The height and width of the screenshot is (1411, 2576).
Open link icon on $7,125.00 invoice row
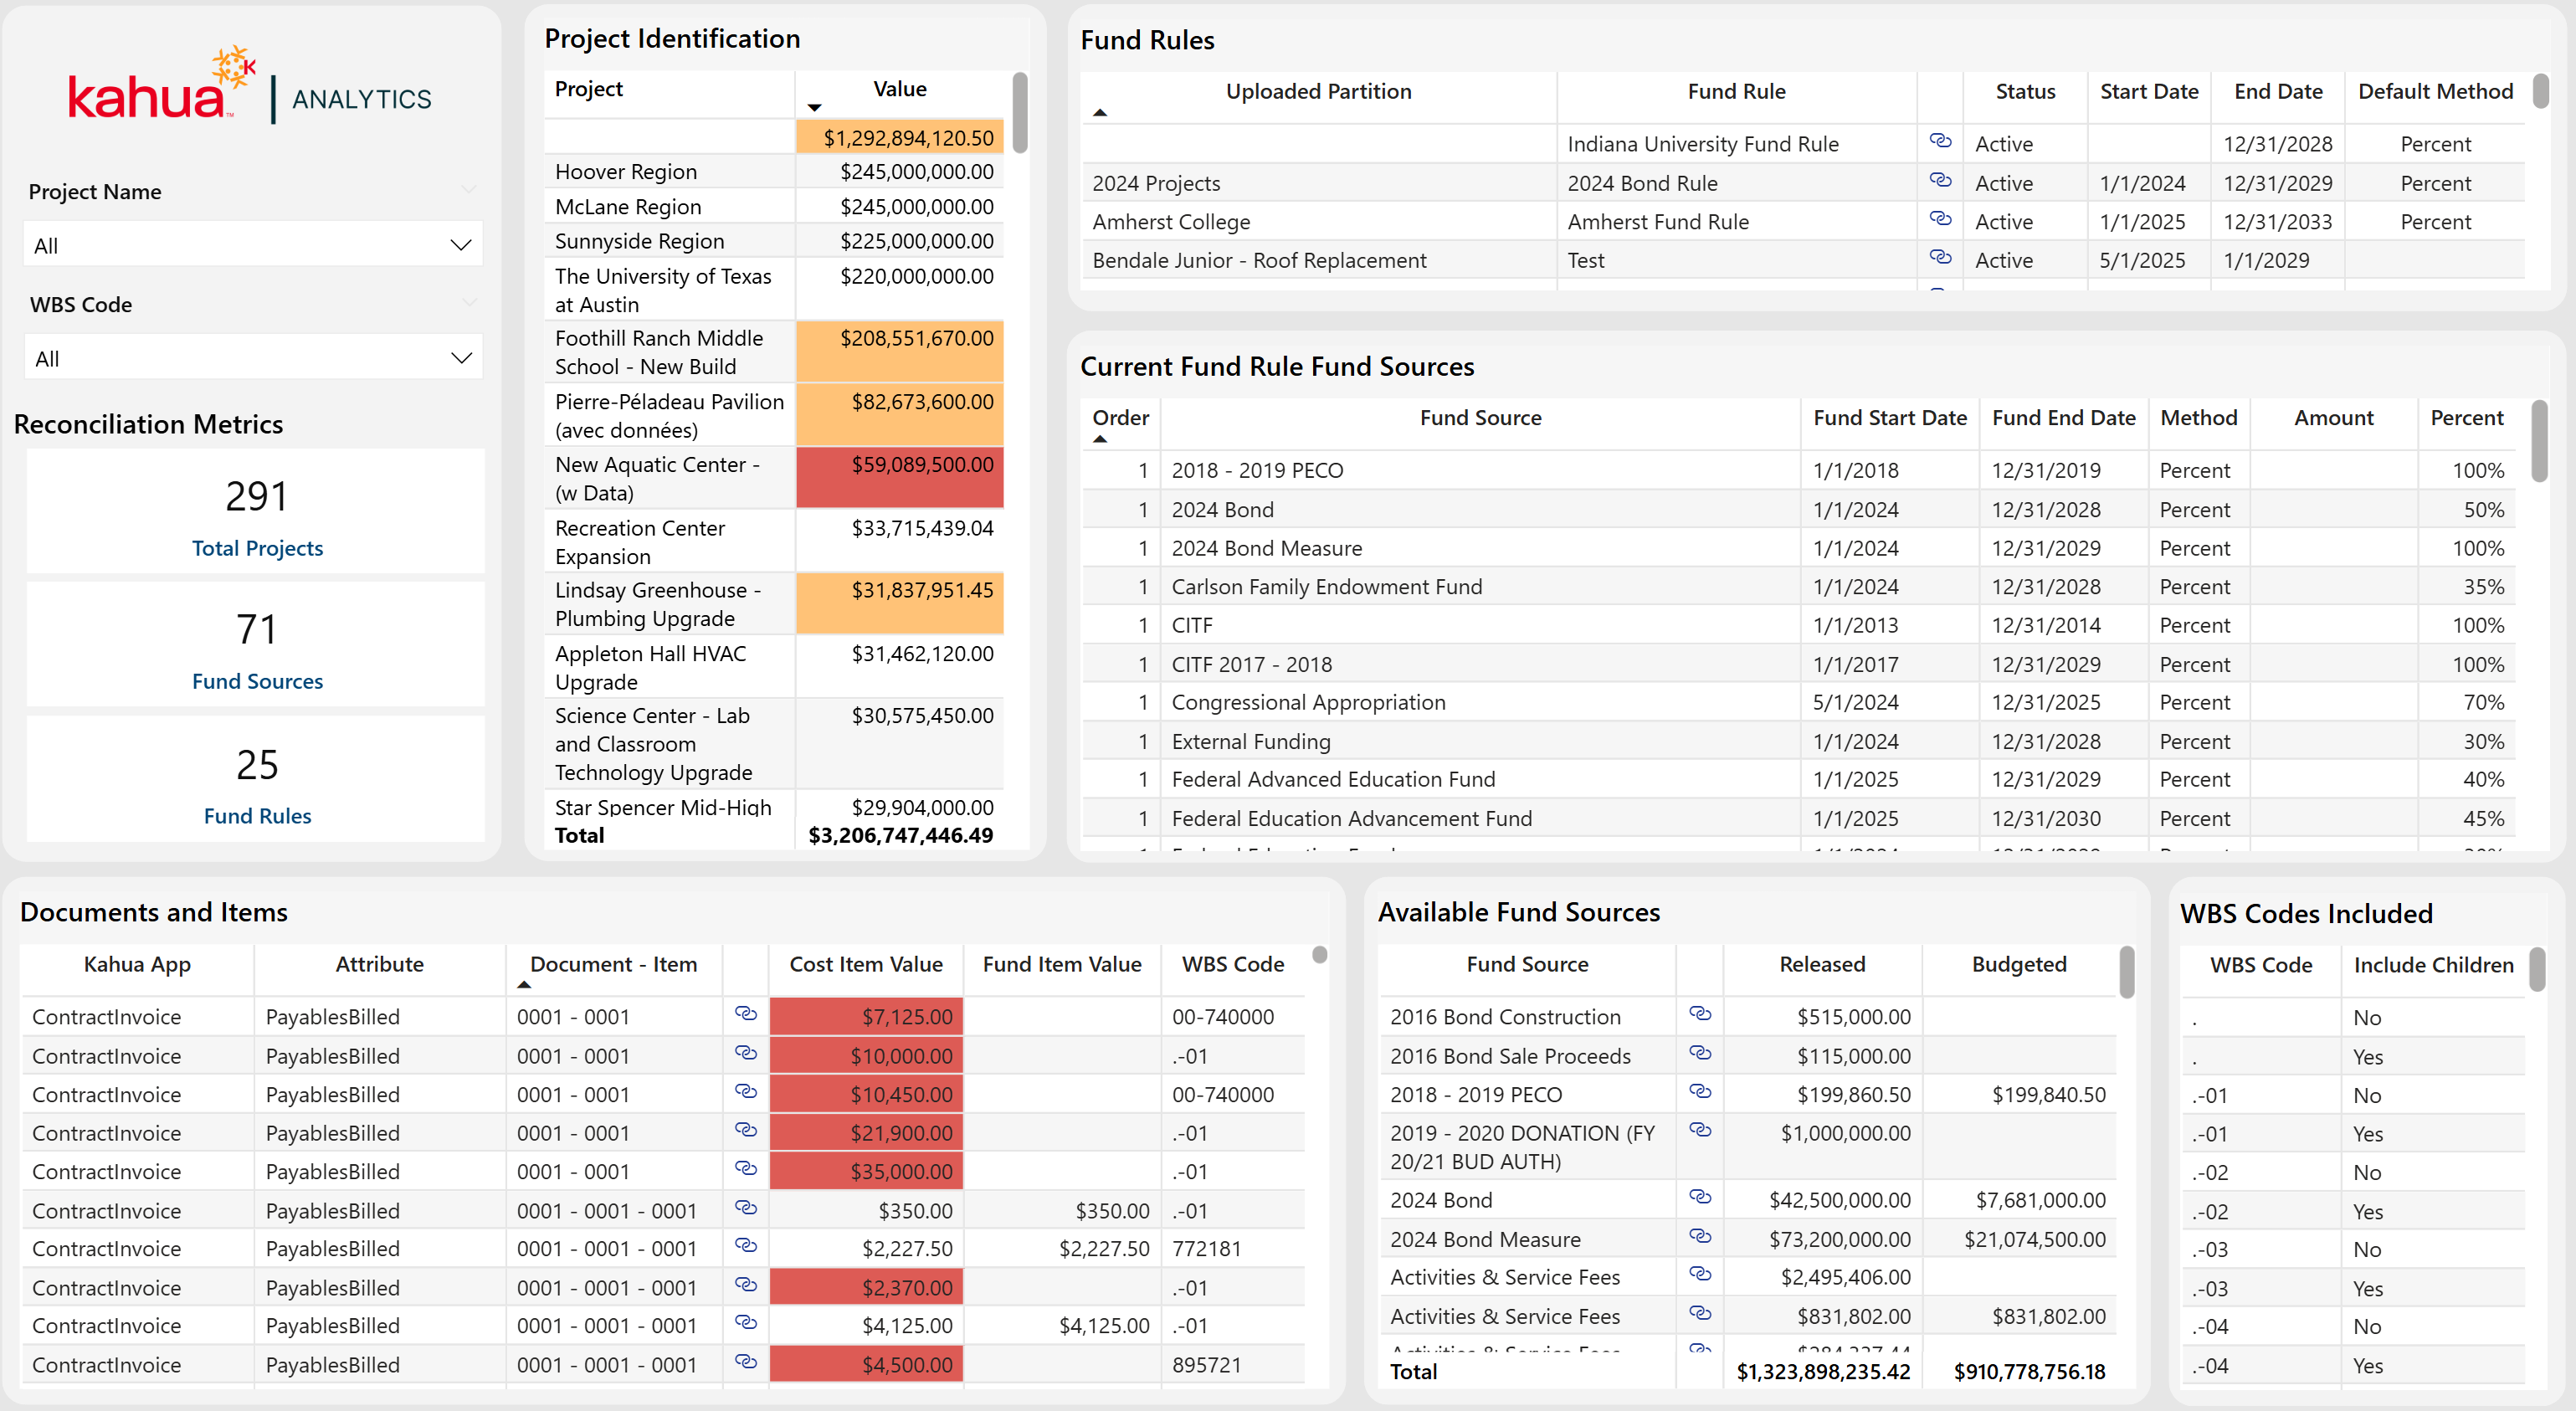(745, 1014)
